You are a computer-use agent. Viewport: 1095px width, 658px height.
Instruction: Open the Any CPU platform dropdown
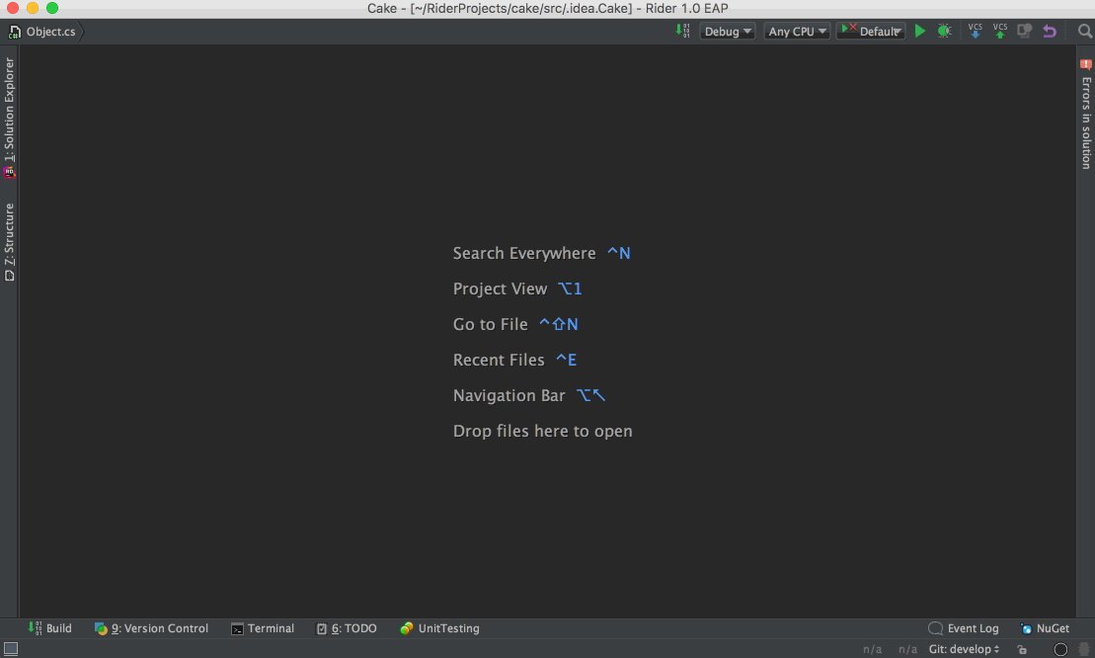point(797,32)
